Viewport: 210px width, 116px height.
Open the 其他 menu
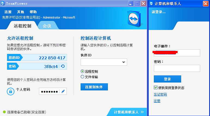point(20,12)
